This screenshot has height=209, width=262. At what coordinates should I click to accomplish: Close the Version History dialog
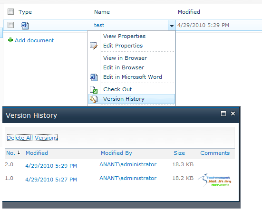pyautogui.click(x=233, y=114)
